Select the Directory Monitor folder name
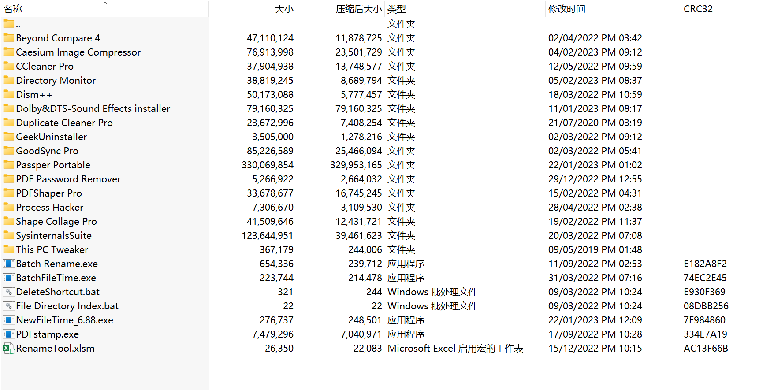The height and width of the screenshot is (390, 774). click(56, 81)
